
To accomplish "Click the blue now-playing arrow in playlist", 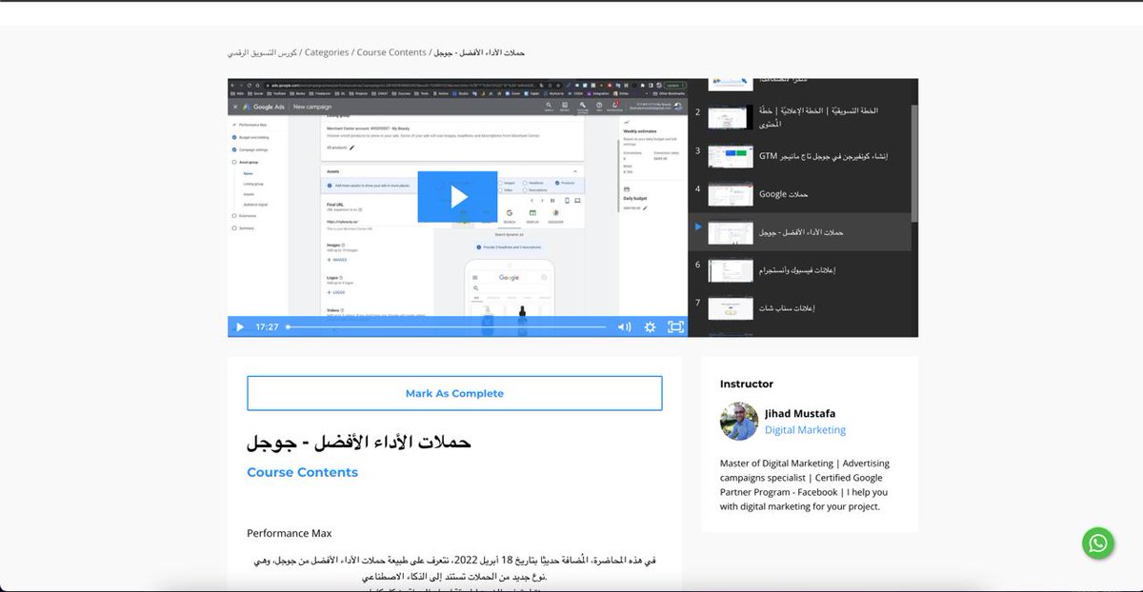I will click(x=698, y=227).
